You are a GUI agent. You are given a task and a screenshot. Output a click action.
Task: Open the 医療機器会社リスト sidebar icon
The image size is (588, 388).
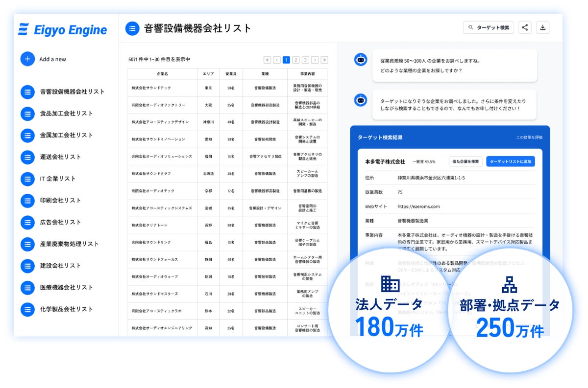27,288
